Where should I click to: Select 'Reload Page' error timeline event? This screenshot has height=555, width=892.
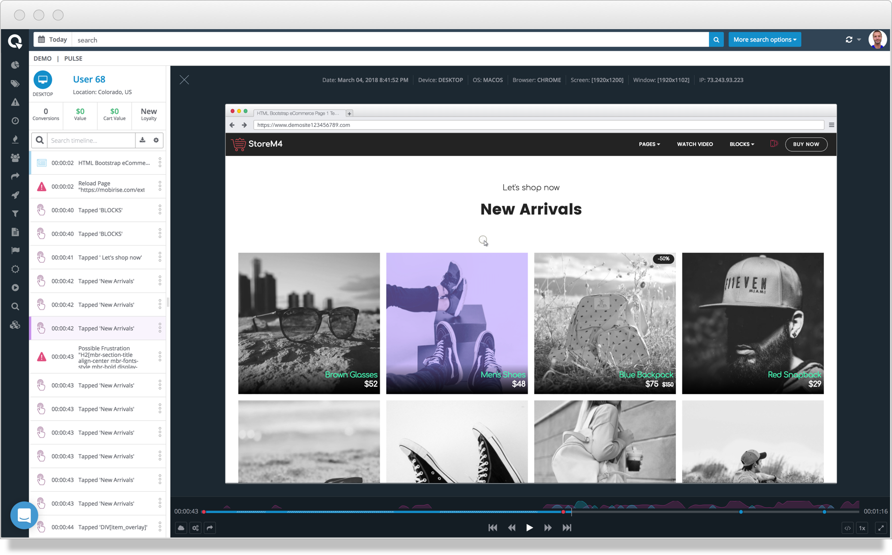pos(98,187)
